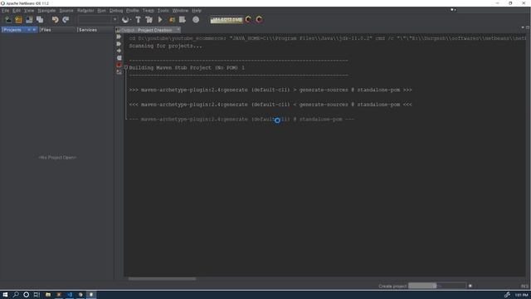Click the New Project toolbar icon
Image resolution: width=531 pixels, height=299 pixels.
tap(18, 20)
